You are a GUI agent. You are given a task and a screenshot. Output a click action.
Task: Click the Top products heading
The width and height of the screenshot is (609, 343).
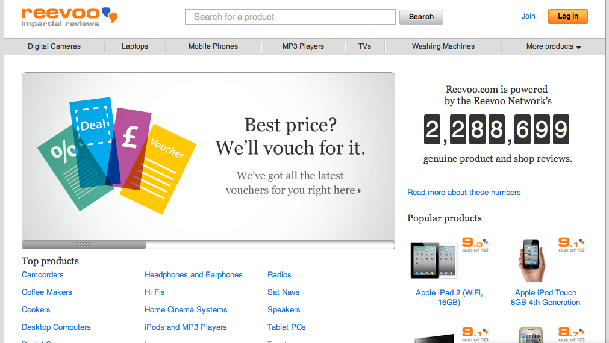50,261
